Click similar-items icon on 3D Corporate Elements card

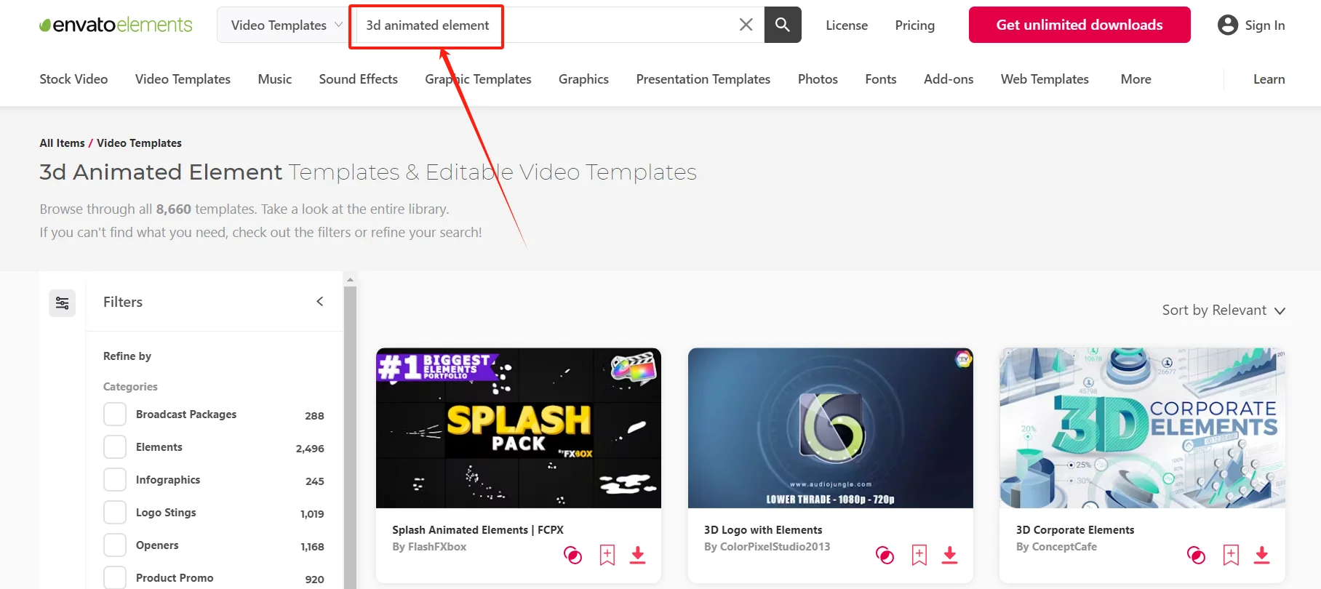pos(1196,556)
